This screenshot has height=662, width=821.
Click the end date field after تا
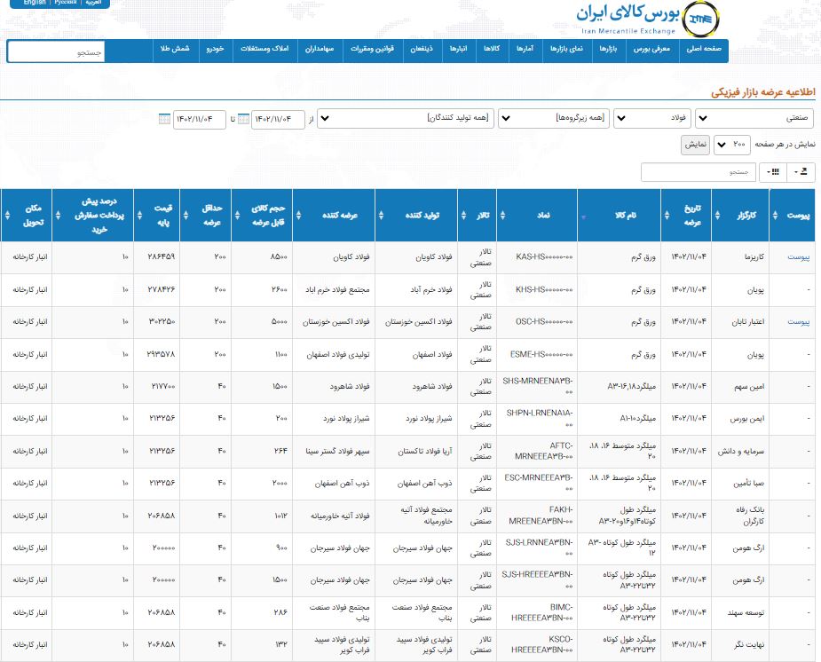pyautogui.click(x=200, y=119)
